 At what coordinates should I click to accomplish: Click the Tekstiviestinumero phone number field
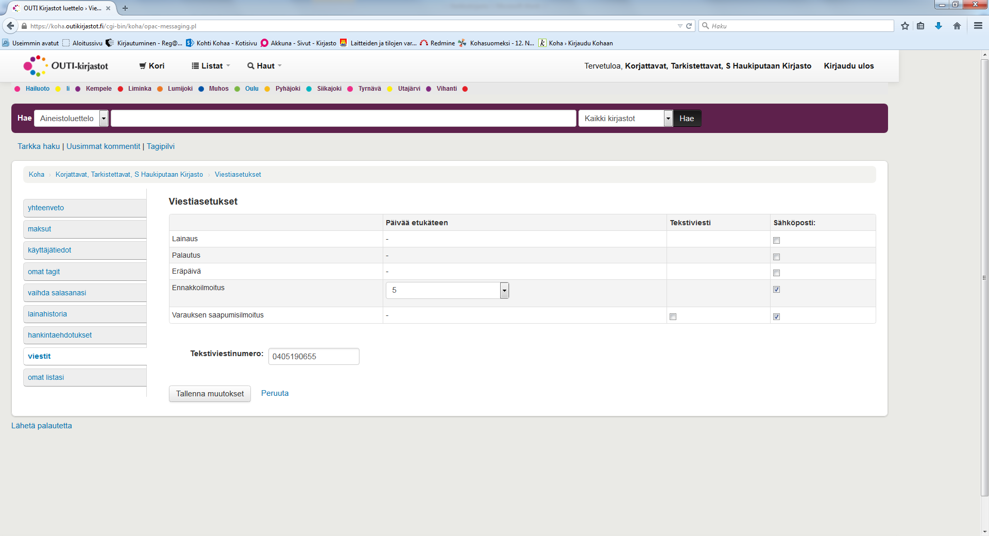[314, 357]
